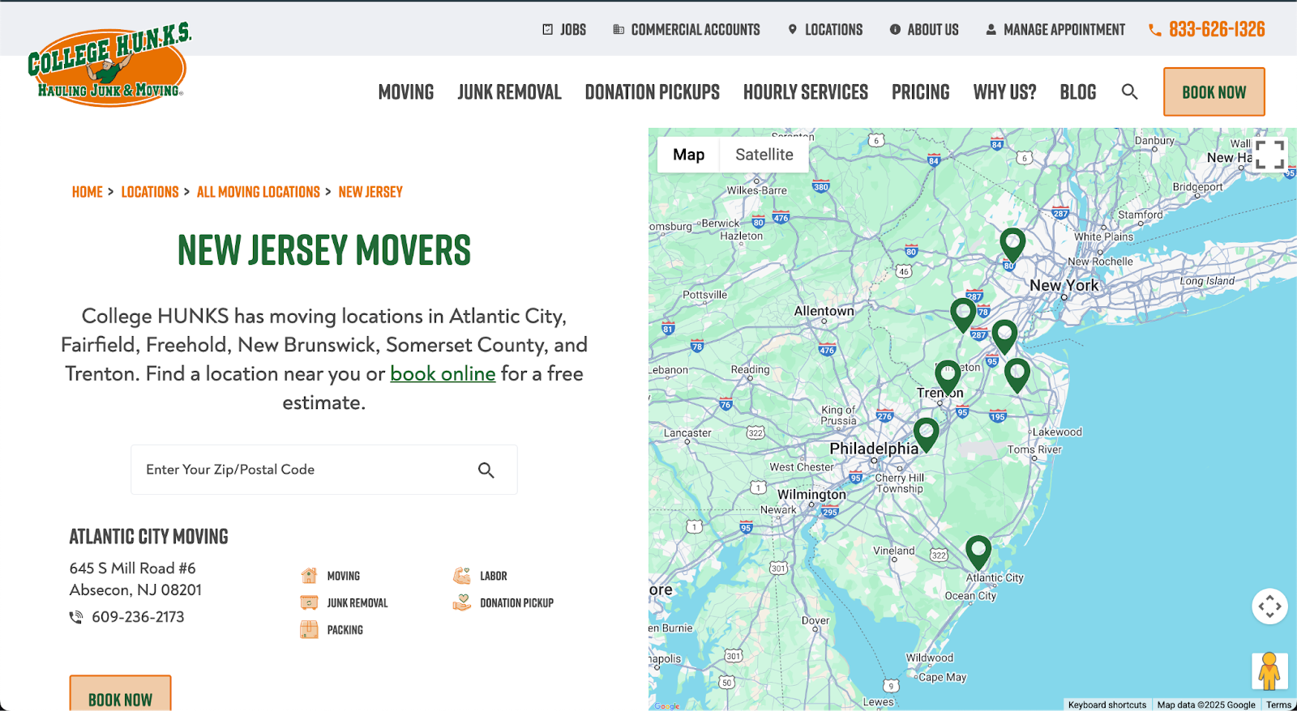Viewport: 1297px width, 711px height.
Task: Open All Moving Locations breadcrumb
Action: 259,192
